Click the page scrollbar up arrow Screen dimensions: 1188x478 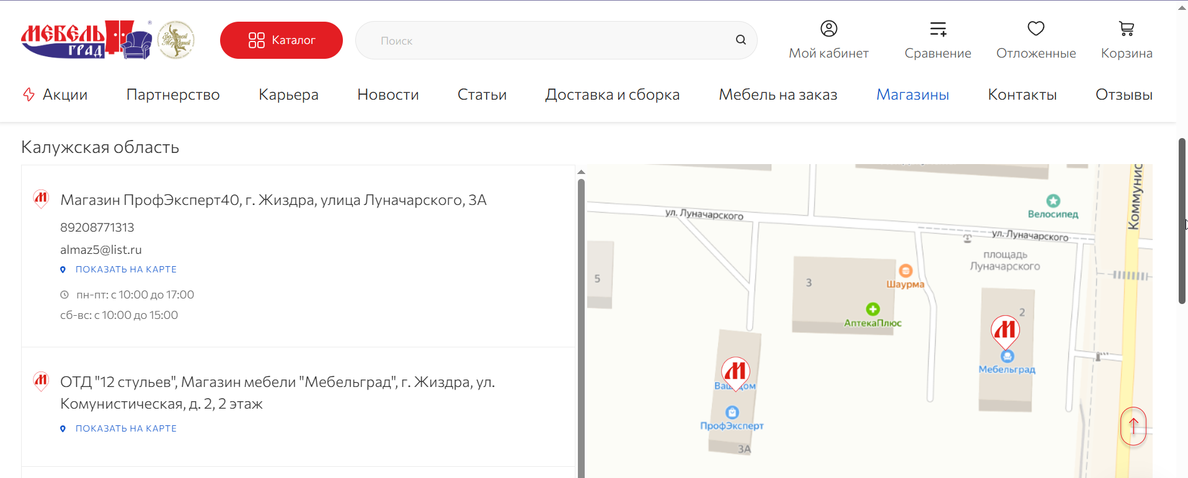click(1182, 7)
